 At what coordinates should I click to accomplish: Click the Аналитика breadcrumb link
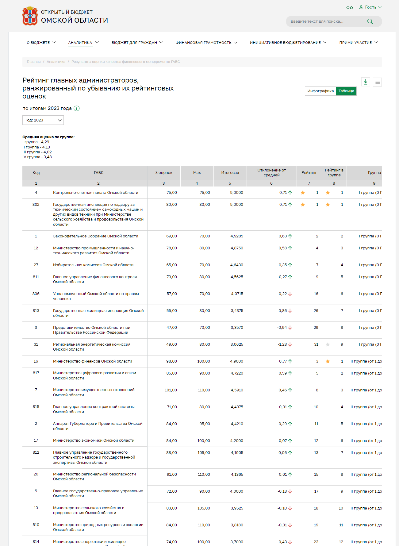[56, 62]
